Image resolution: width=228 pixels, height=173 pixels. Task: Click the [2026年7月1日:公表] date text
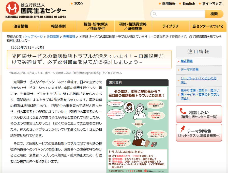pos(27,47)
